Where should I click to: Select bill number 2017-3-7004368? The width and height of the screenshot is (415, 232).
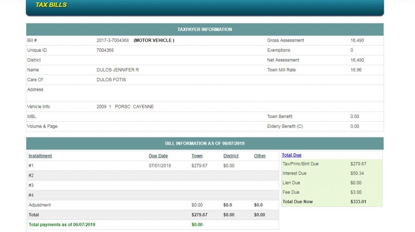[113, 40]
